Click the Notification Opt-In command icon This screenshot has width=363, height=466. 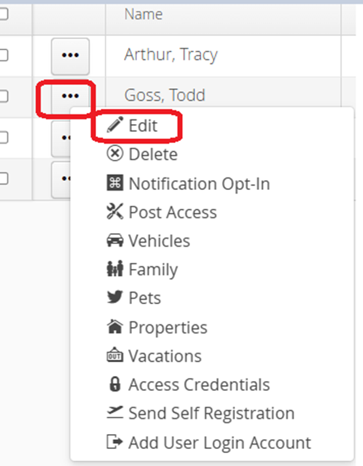click(x=115, y=183)
